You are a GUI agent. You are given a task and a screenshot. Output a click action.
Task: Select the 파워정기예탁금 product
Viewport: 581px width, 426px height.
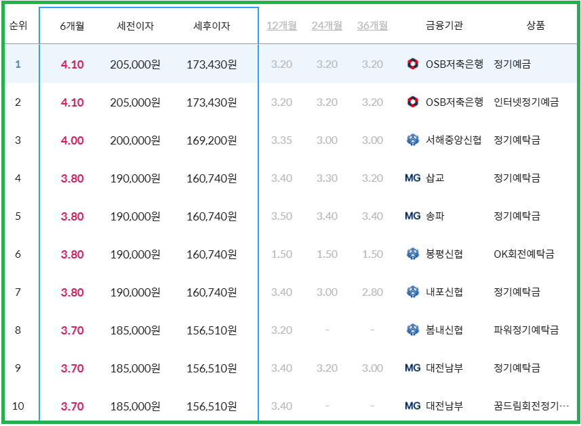click(x=526, y=330)
